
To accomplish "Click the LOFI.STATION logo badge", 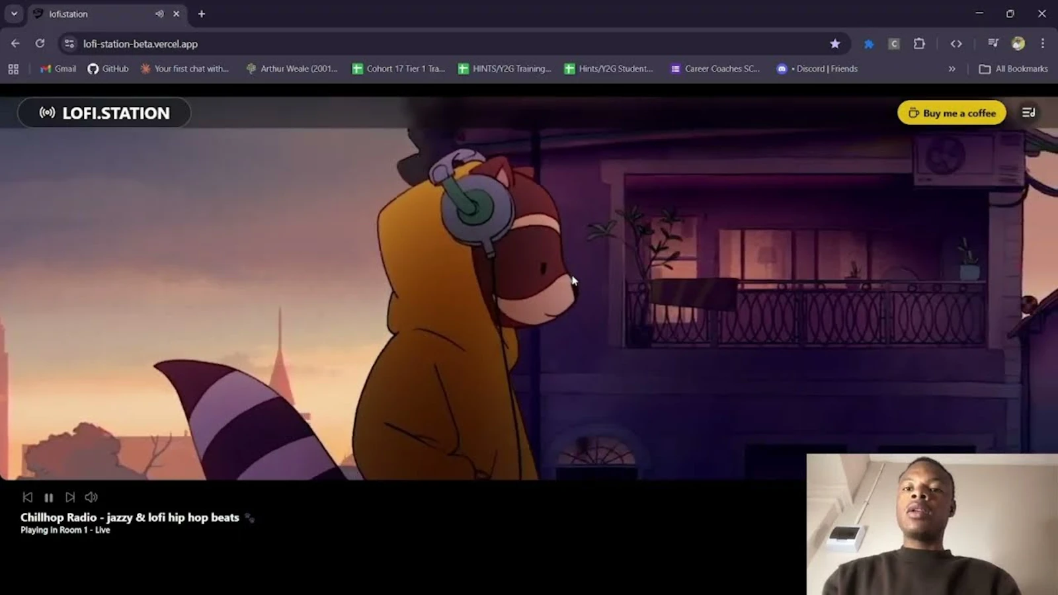I will 104,113.
